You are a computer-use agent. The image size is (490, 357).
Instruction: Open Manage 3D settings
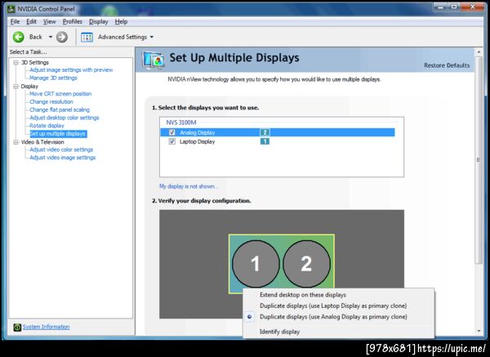coord(53,78)
